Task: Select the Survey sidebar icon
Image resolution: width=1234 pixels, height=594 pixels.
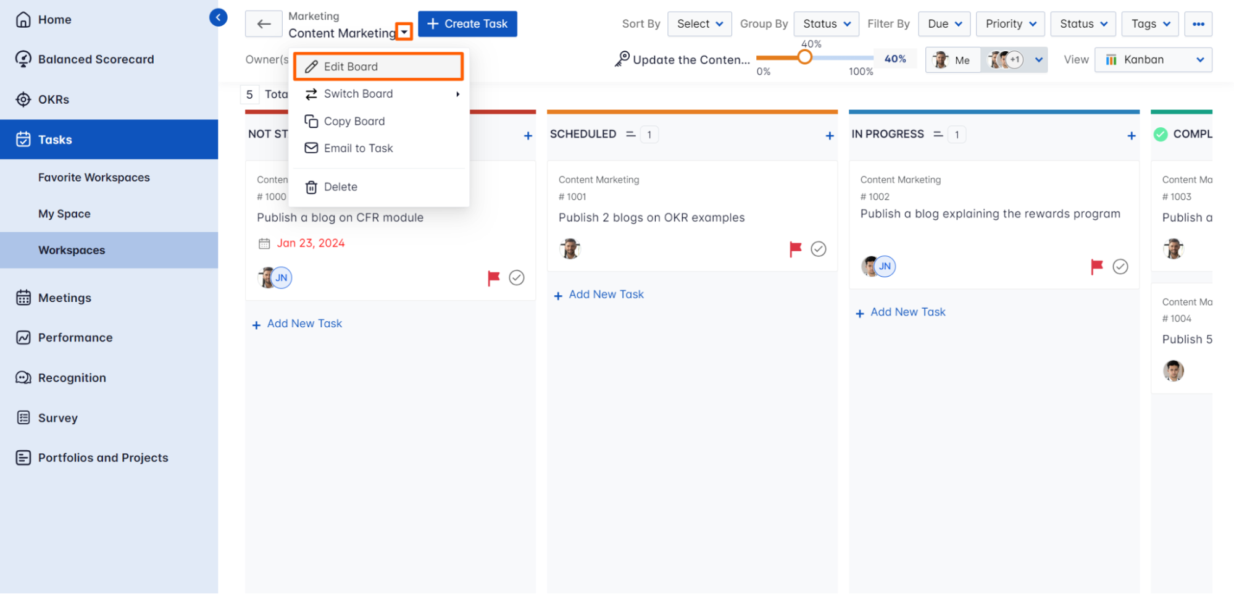Action: click(23, 417)
